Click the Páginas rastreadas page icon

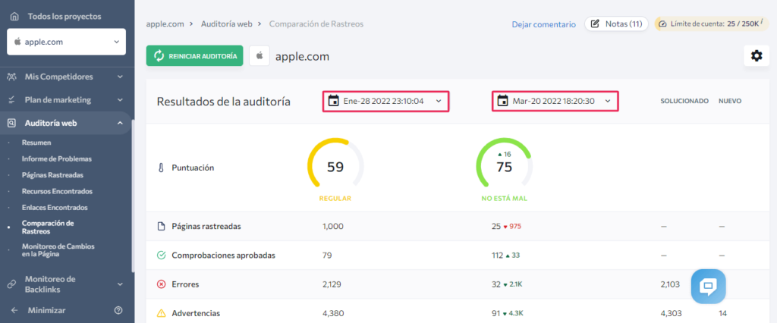pyautogui.click(x=161, y=227)
